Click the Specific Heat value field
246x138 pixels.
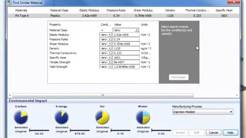pos(126,58)
